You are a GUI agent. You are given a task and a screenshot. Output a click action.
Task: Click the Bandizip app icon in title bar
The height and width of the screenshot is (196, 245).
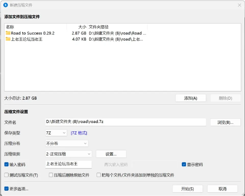coord(5,5)
